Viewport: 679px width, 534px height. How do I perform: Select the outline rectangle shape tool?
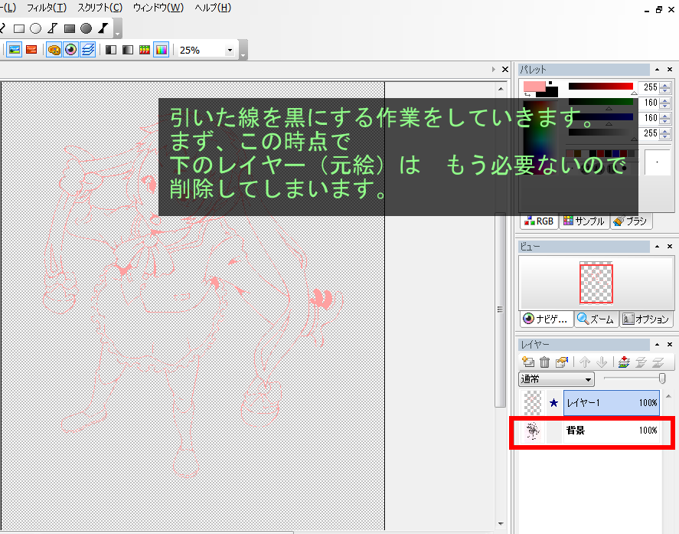(x=19, y=28)
